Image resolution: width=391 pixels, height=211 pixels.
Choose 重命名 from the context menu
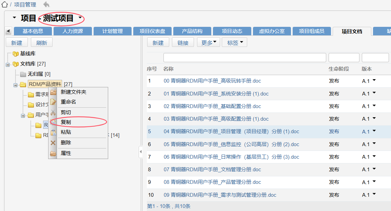click(78, 102)
